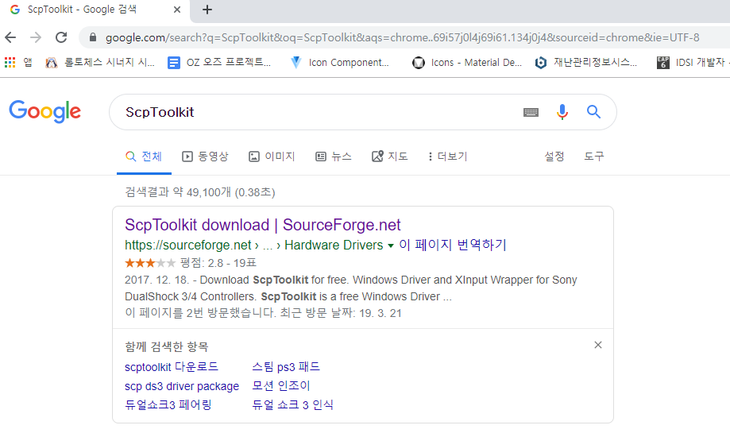Switch to the 뉴스 tab
730x433 pixels.
coord(334,157)
